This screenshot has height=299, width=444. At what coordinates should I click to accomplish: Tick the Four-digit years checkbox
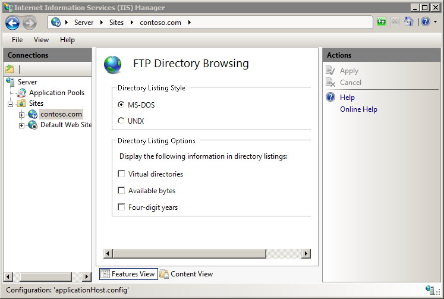(121, 207)
